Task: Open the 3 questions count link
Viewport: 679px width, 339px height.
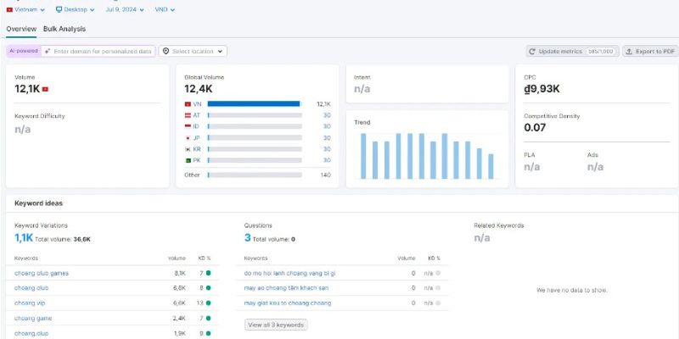Action: coord(247,238)
